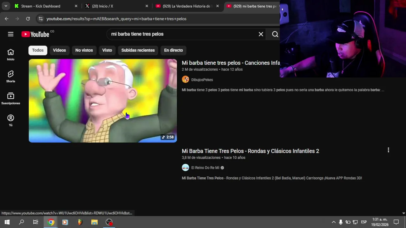Select the Subidas recientes filter chip

click(138, 50)
